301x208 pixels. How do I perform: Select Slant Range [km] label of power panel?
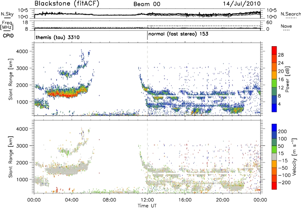(11, 79)
